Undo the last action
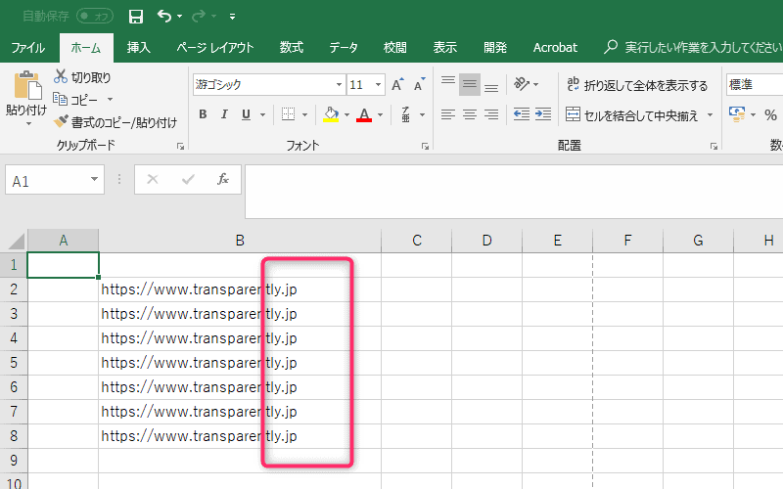Viewport: 783px width, 489px height. point(164,16)
